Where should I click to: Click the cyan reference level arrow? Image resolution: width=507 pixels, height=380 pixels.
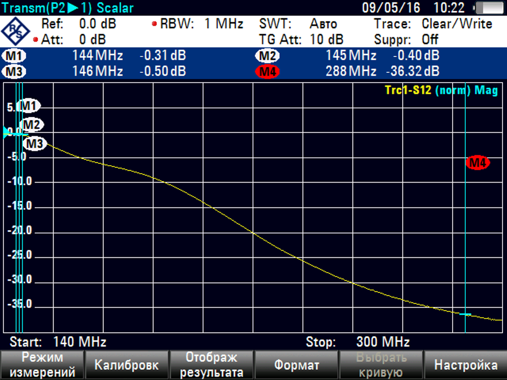pos(7,132)
